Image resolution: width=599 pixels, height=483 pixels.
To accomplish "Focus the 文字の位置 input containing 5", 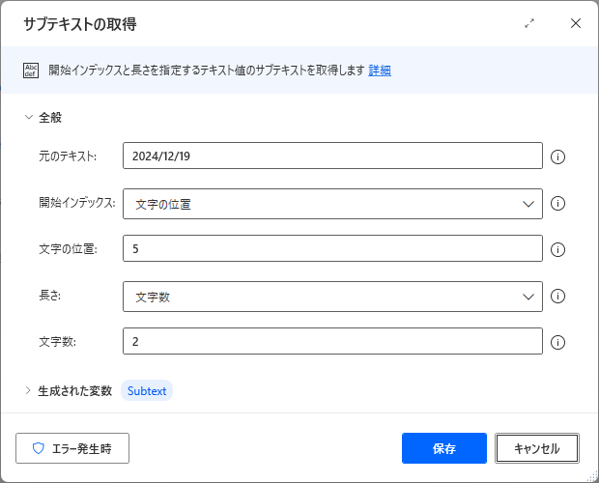I will [332, 248].
